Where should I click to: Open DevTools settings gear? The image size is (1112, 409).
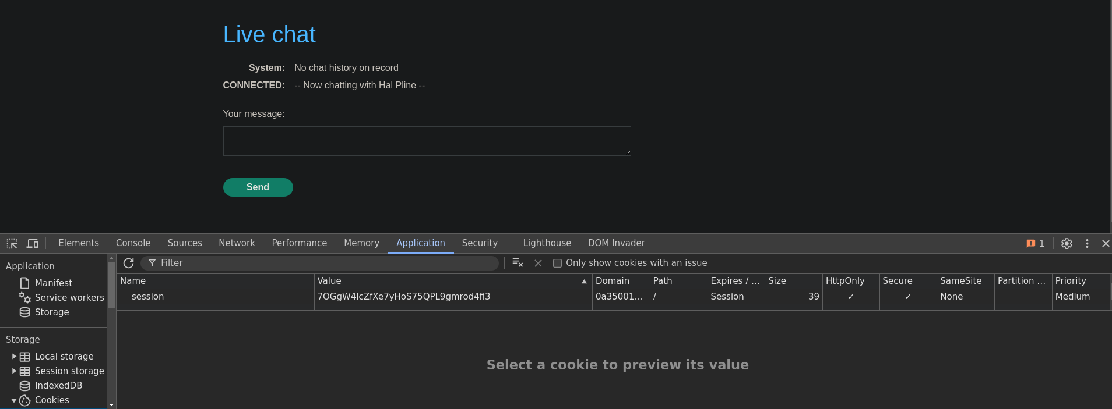point(1067,243)
